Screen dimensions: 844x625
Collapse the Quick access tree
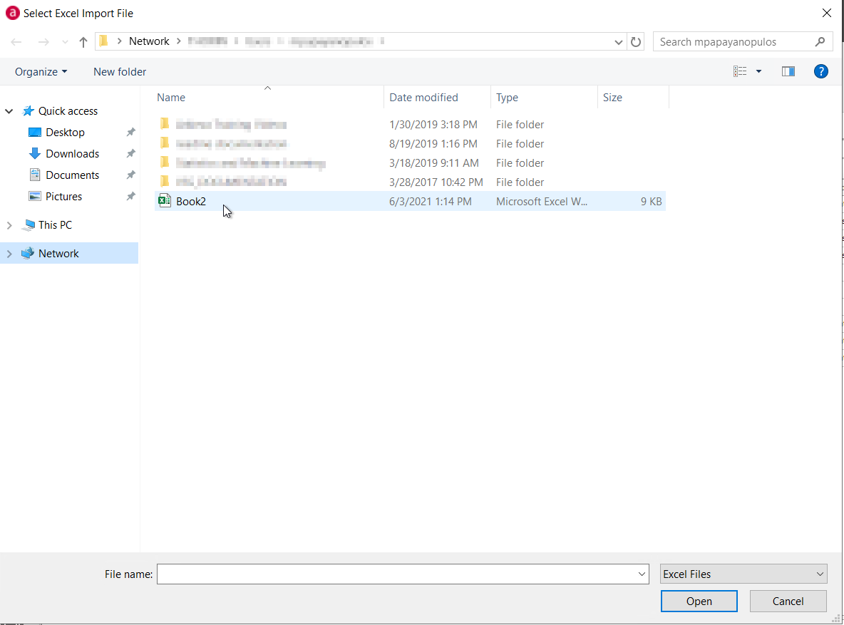click(x=9, y=111)
